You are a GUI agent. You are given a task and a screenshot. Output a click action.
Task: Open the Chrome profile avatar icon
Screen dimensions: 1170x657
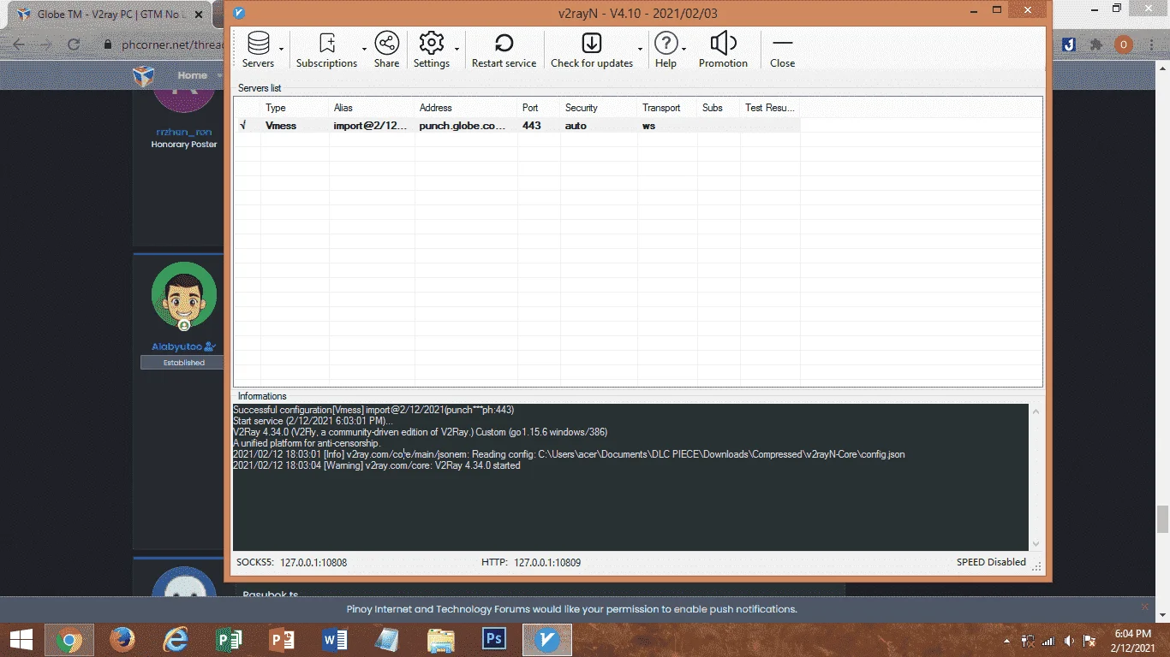tap(1124, 44)
